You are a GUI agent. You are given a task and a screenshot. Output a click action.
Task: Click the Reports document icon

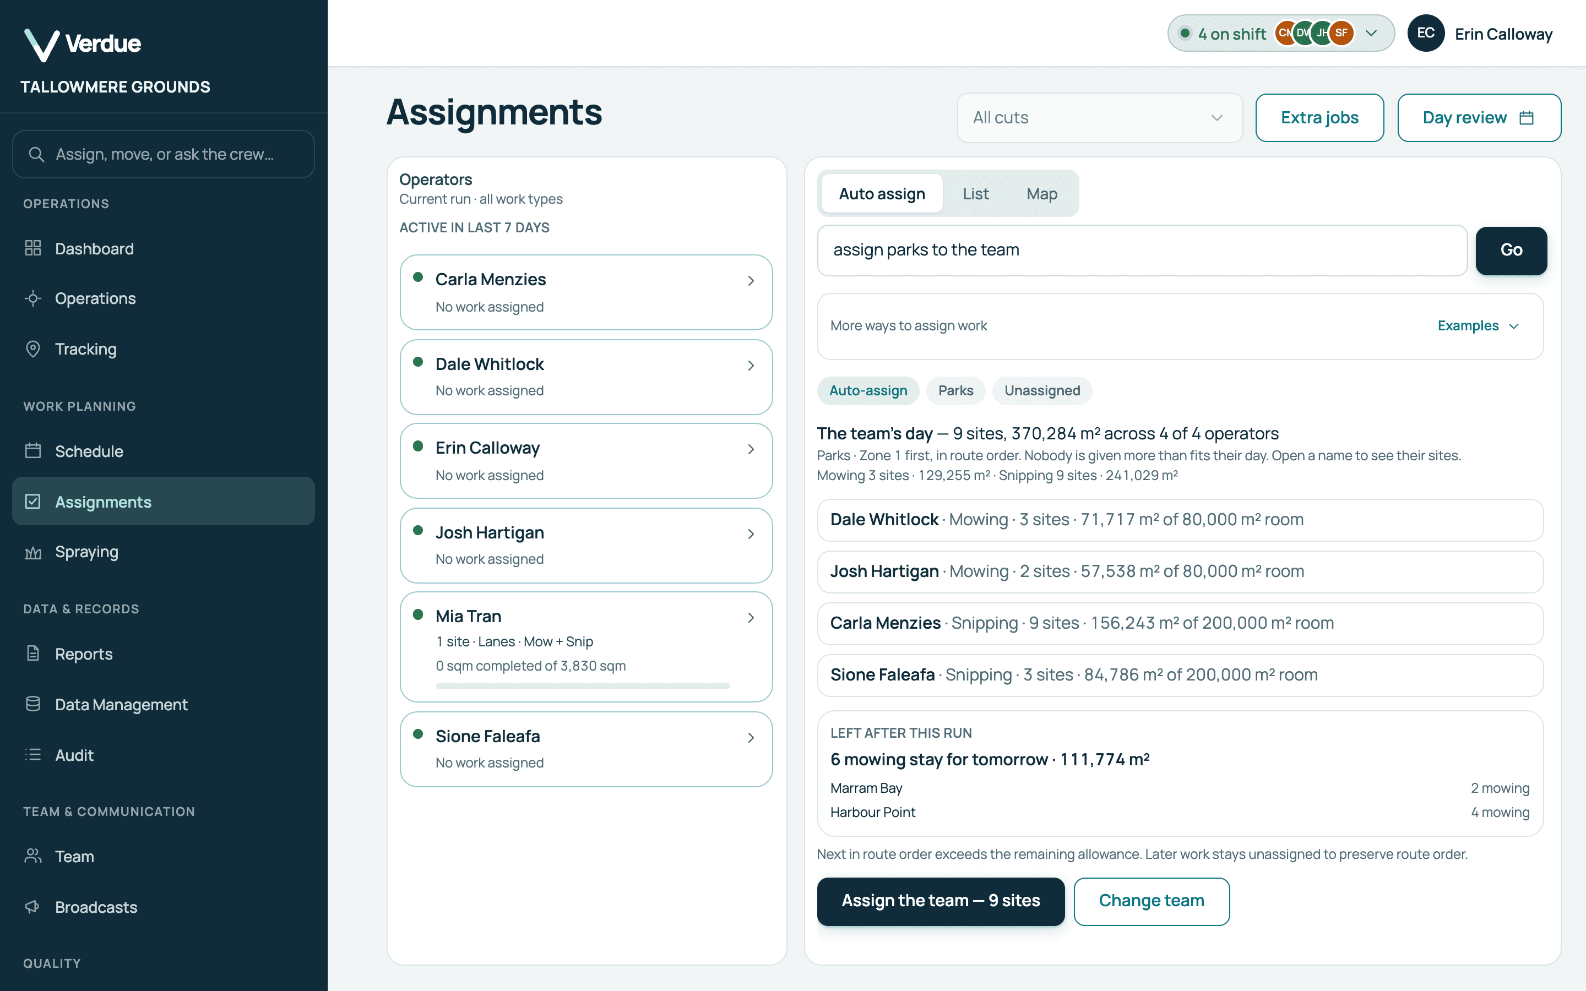(33, 654)
